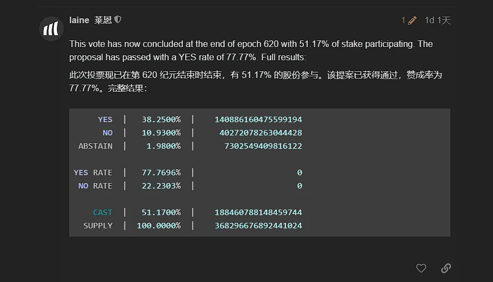Click the CAST keyword in code block
Image resolution: width=493 pixels, height=282 pixels.
102,212
